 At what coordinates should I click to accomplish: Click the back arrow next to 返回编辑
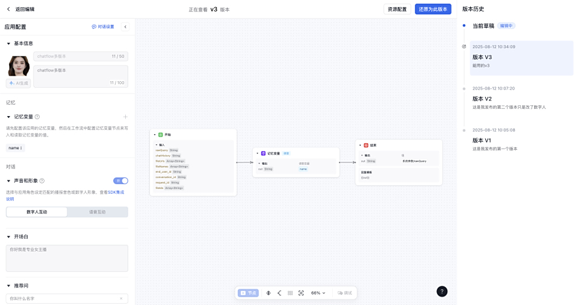pos(8,9)
